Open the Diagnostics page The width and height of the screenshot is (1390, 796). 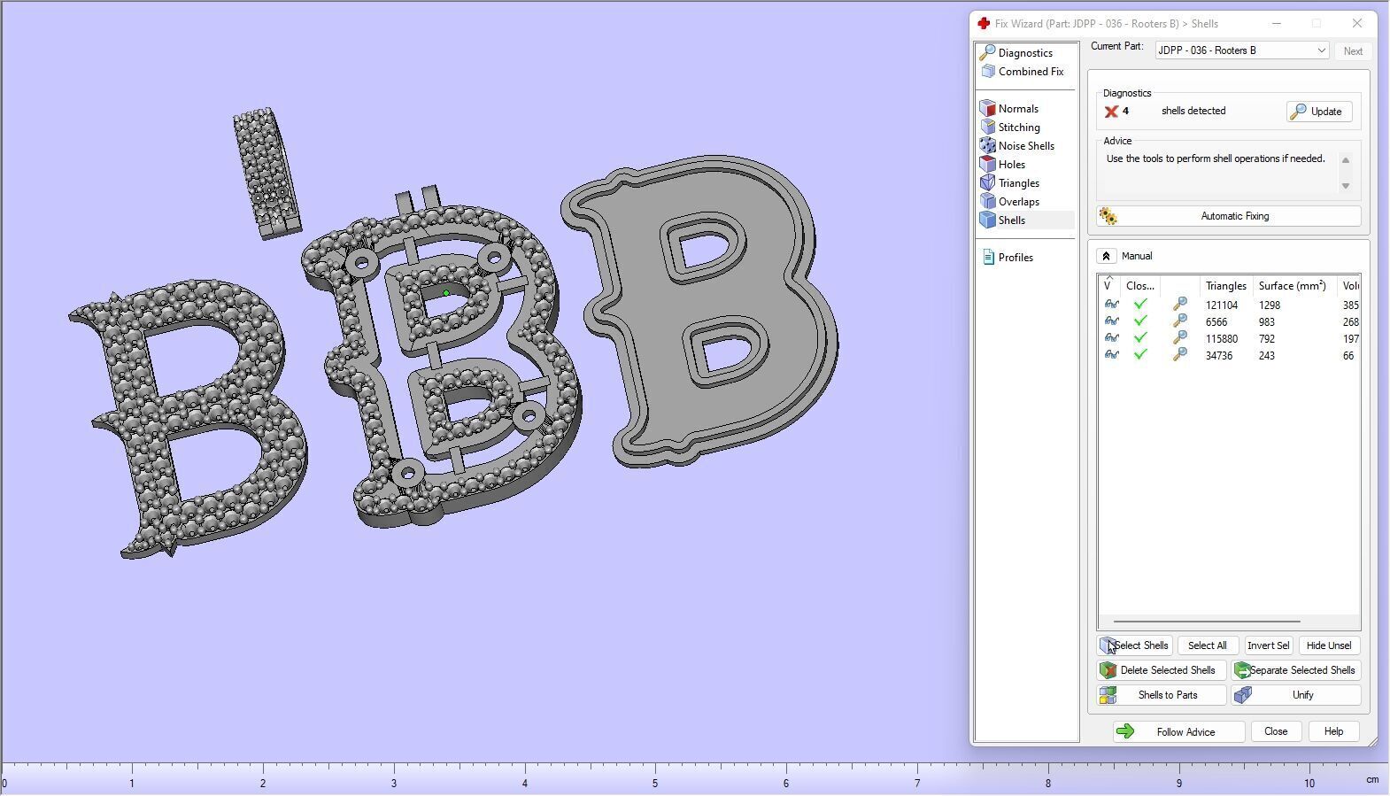1026,53
